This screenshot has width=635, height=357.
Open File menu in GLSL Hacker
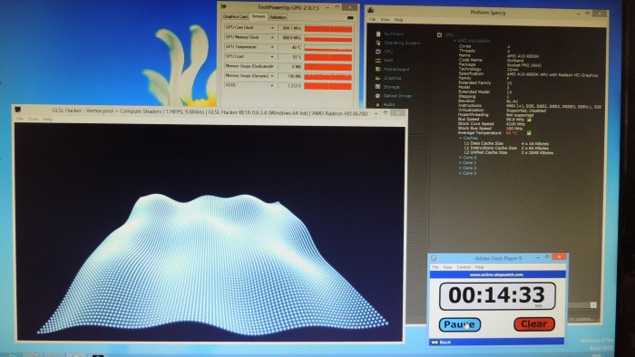pos(20,120)
